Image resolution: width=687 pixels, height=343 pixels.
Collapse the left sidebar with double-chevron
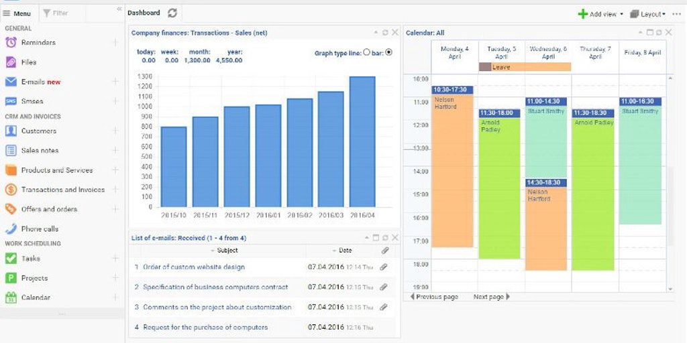[x=119, y=9]
